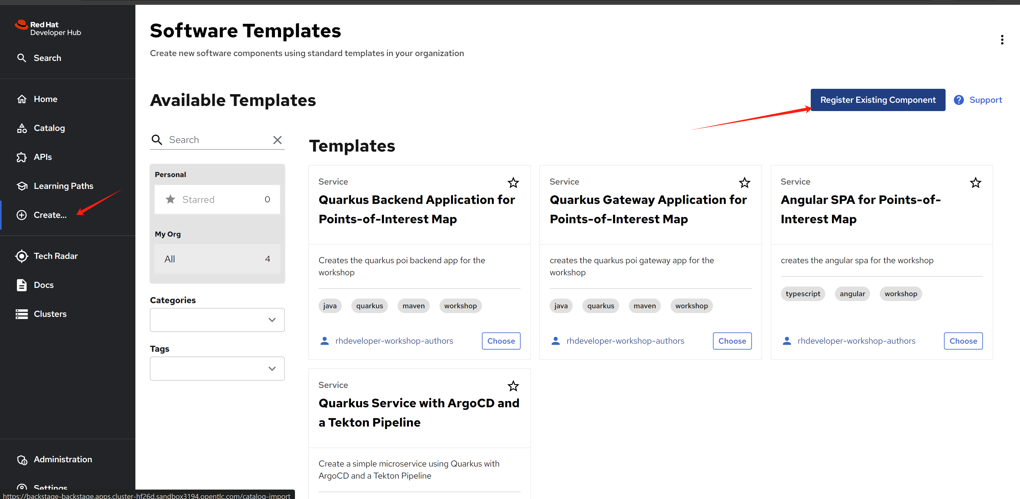
Task: Open the kebab menu at top right
Action: pos(1002,39)
